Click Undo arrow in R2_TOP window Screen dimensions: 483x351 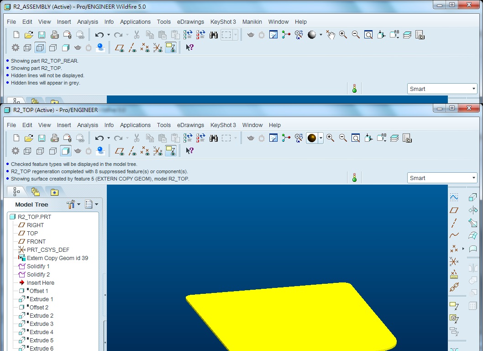(x=99, y=138)
